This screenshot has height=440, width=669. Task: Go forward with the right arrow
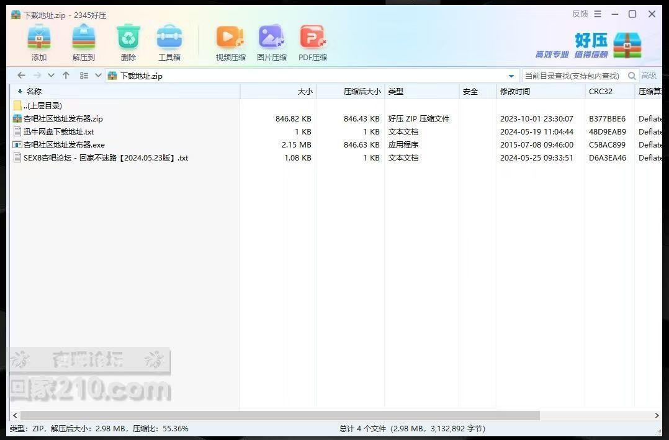click(x=37, y=76)
